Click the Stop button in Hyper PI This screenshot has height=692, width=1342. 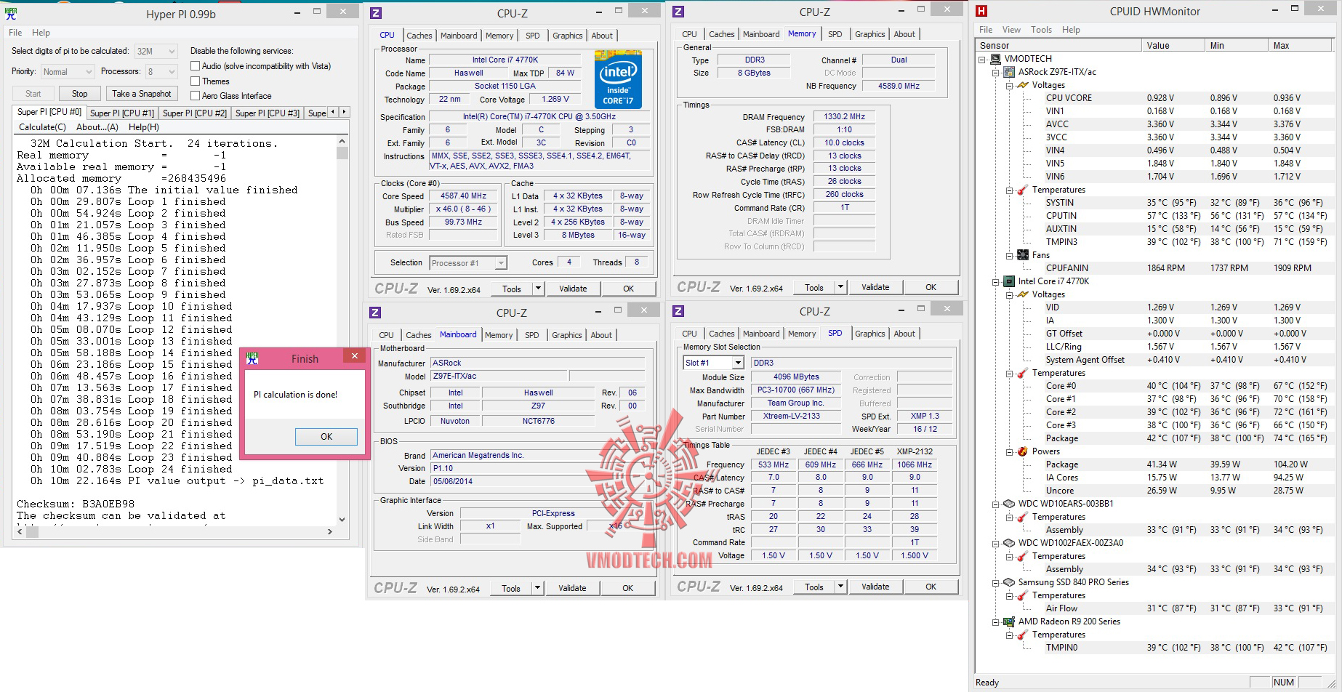tap(80, 94)
